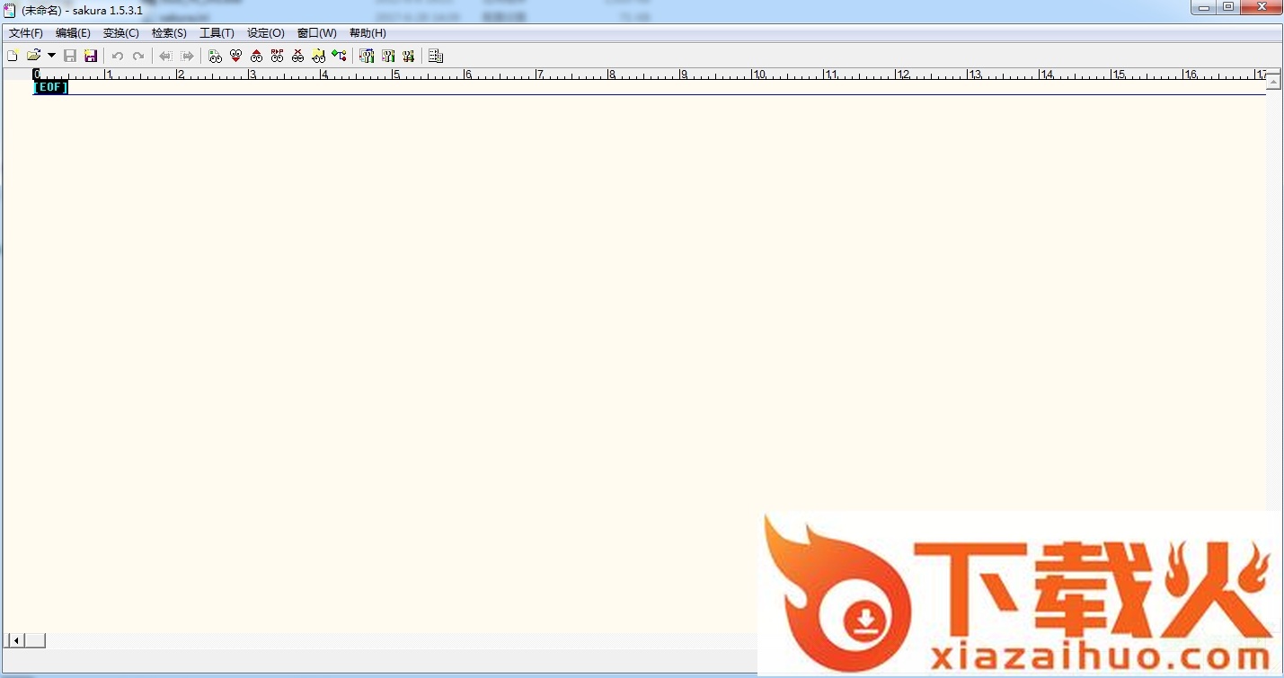Open the 编辑(E) menu
The height and width of the screenshot is (678, 1284).
coord(73,33)
